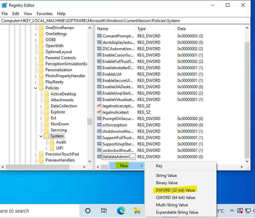Expand the DataCollection key node

(41, 106)
